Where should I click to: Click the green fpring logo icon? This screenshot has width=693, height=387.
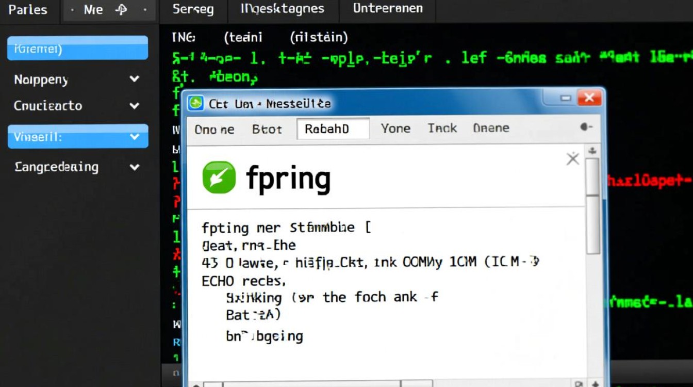[219, 178]
